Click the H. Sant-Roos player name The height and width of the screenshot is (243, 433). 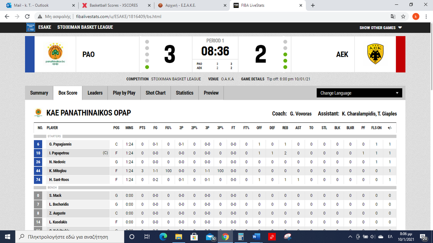coord(59,180)
